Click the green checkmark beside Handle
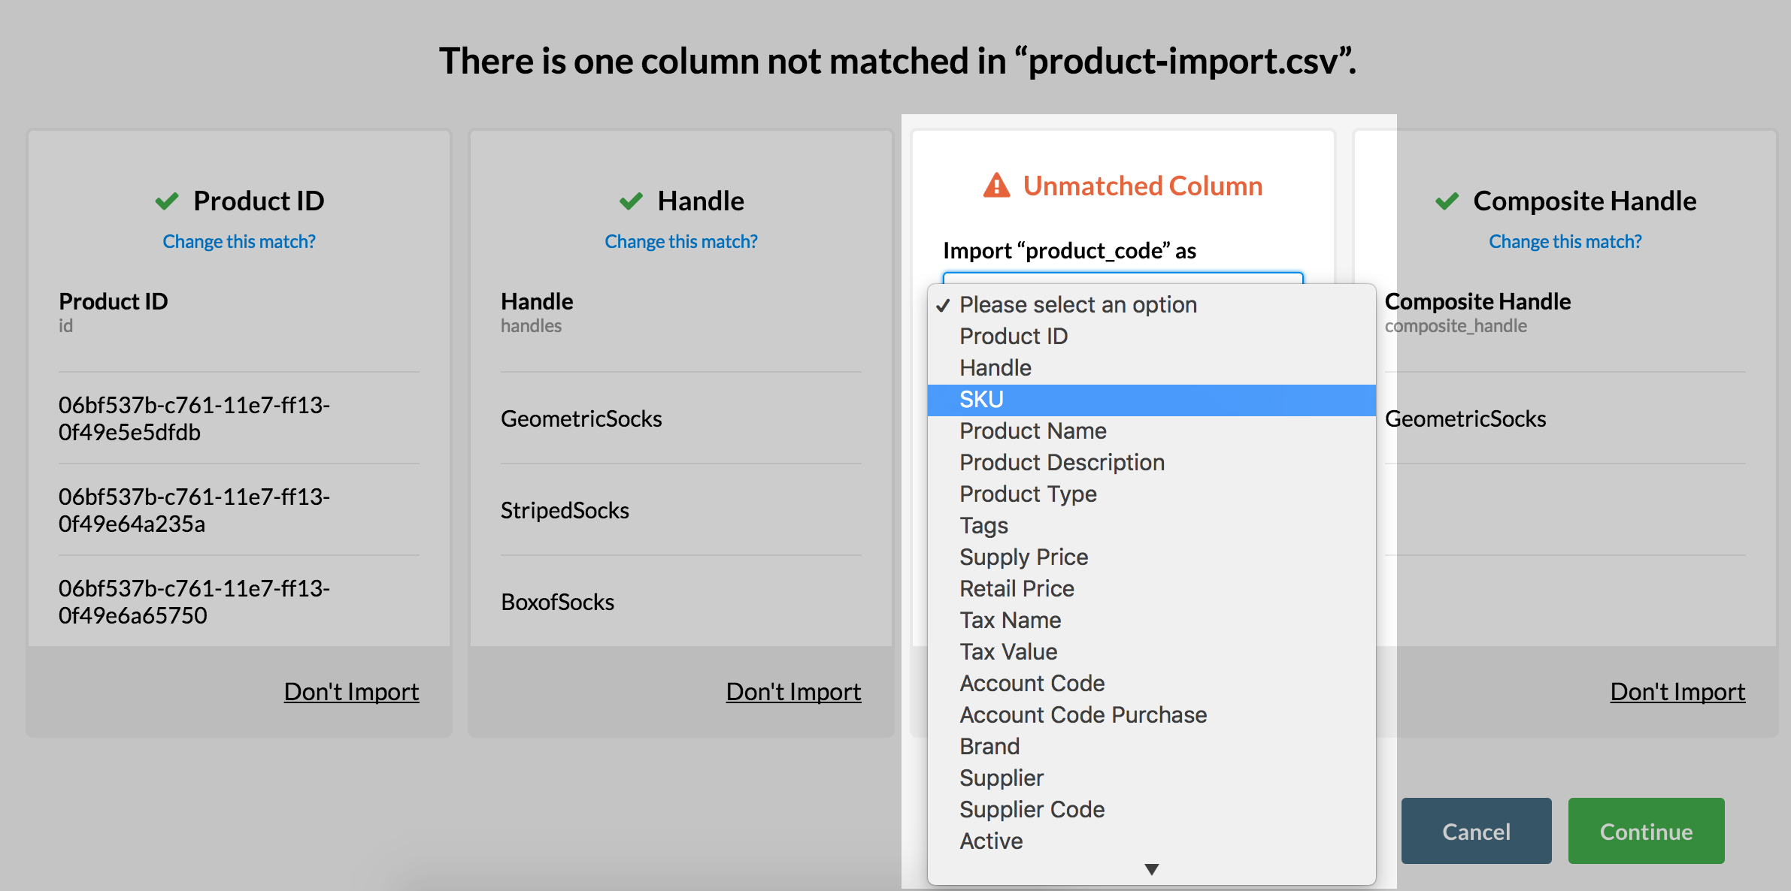This screenshot has width=1791, height=891. click(631, 201)
